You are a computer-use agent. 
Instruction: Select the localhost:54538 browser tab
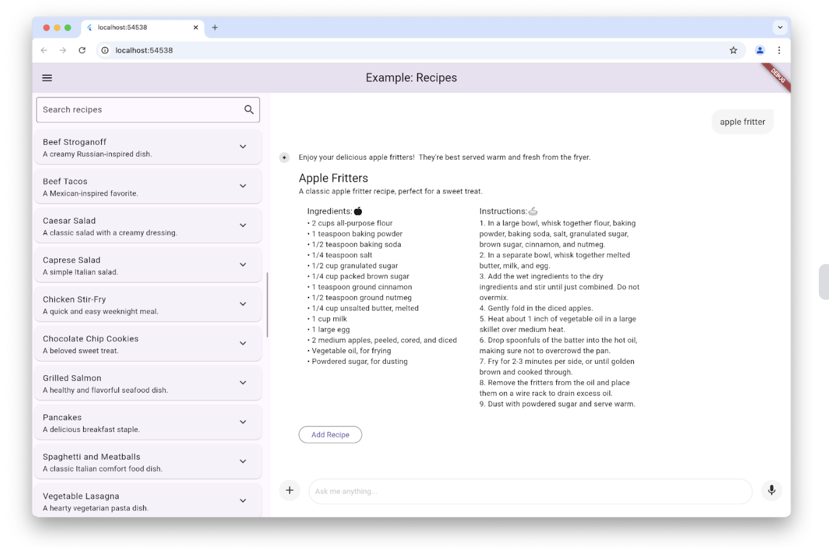[138, 28]
